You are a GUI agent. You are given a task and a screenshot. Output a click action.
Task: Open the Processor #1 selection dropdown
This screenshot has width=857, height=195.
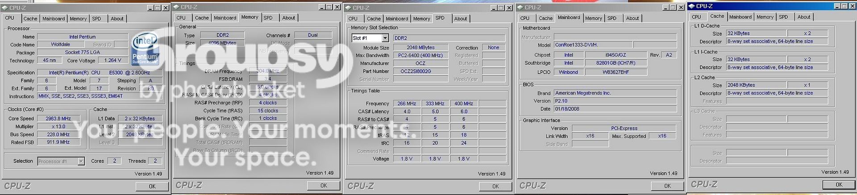(x=81, y=161)
